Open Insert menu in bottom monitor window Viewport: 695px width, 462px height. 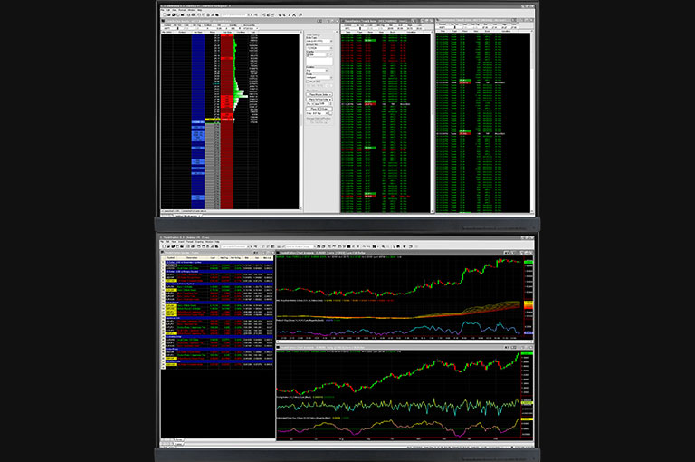coord(181,242)
